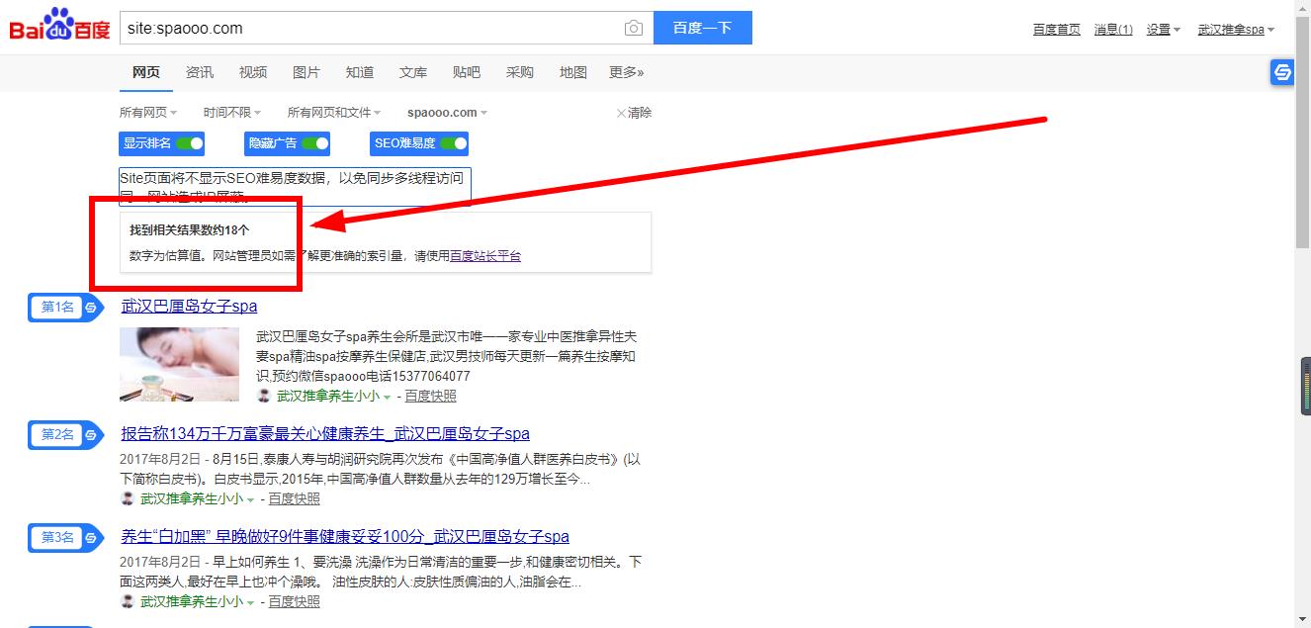Click extension icon beside 第1名 badge
Image resolution: width=1311 pixels, height=628 pixels.
click(x=91, y=308)
